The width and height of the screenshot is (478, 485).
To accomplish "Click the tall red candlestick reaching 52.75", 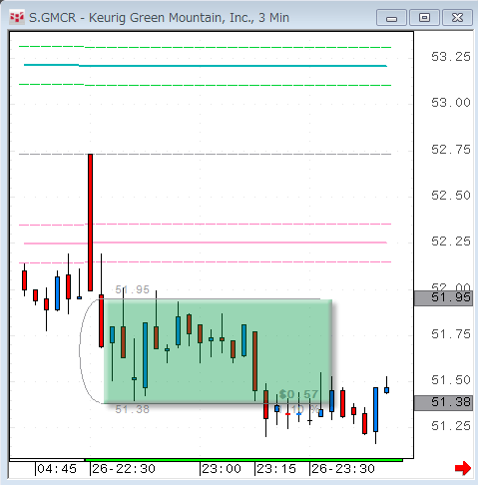I will 90,223.
